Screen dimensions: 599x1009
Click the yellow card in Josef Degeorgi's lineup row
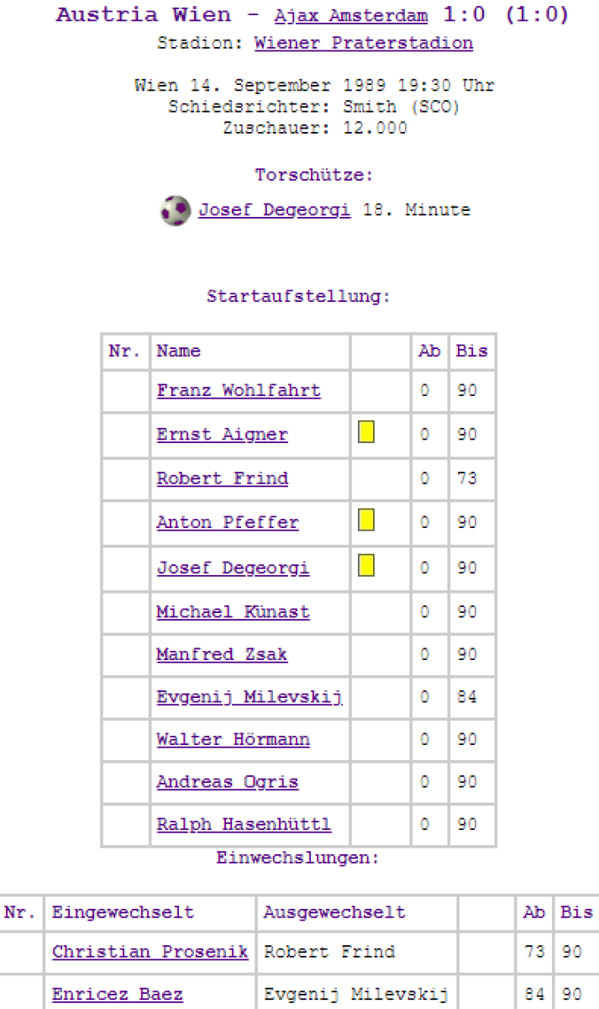366,566
